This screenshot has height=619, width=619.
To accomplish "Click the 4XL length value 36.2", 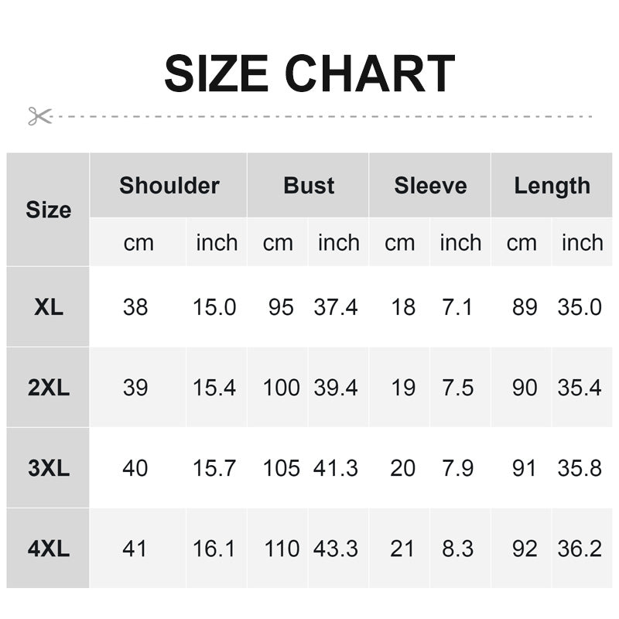I will pos(580,549).
